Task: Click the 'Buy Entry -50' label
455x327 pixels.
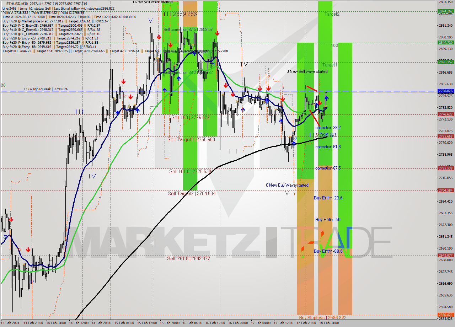Action: [x=328, y=220]
